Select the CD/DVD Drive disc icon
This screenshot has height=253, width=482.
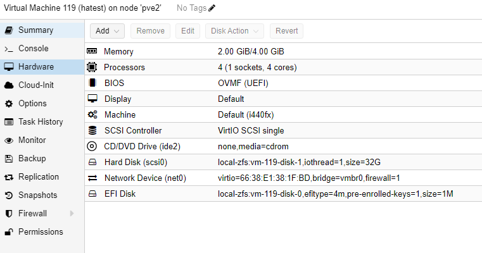click(92, 146)
